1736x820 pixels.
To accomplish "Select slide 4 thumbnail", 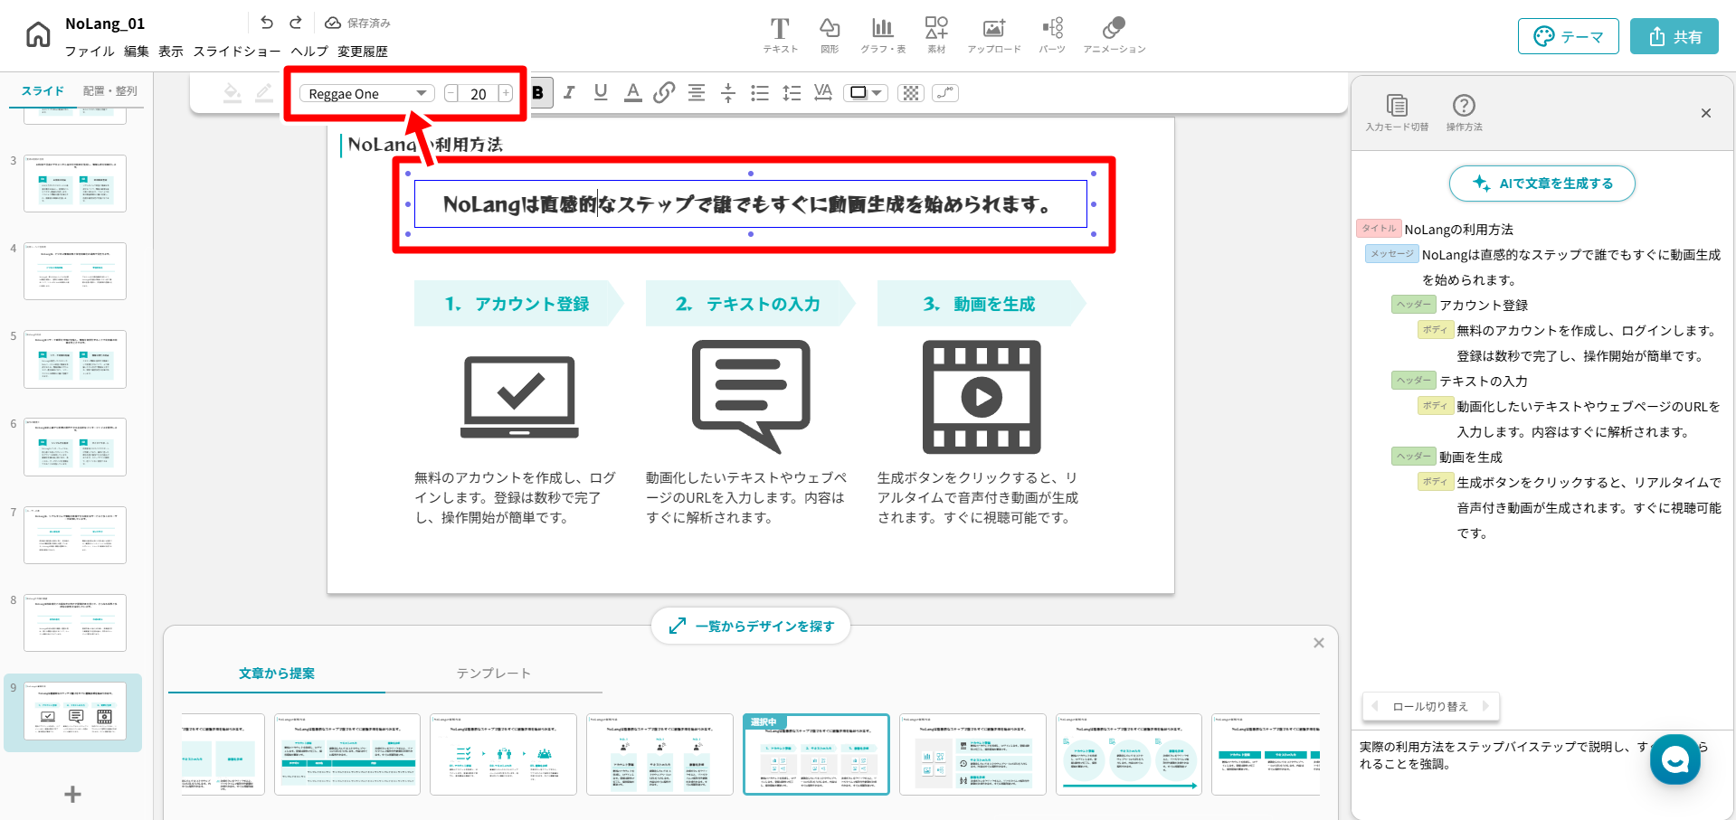I will click(75, 271).
